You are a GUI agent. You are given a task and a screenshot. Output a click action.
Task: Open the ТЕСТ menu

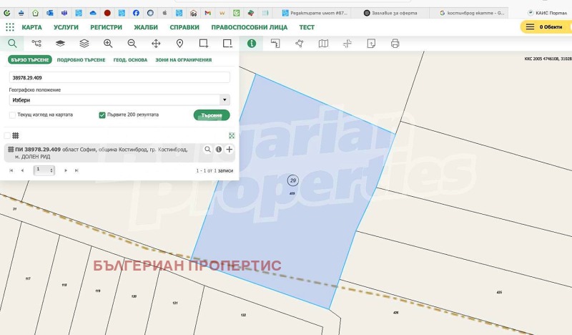(x=307, y=27)
